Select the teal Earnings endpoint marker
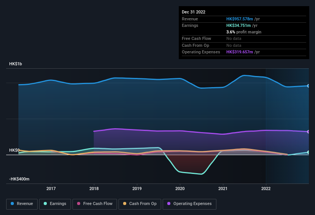Screen dimensions: 315x215 pyautogui.click(x=308, y=152)
